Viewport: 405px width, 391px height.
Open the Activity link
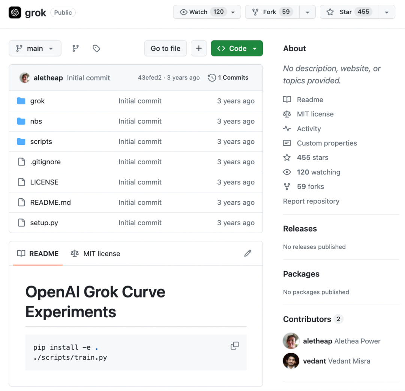point(309,129)
